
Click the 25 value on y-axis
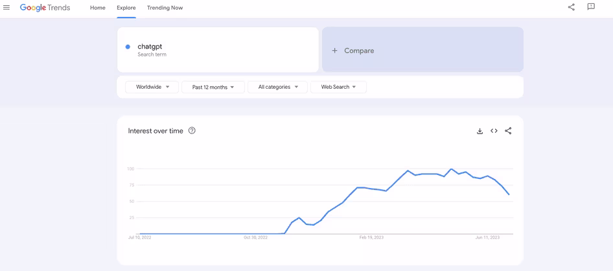pos(132,217)
